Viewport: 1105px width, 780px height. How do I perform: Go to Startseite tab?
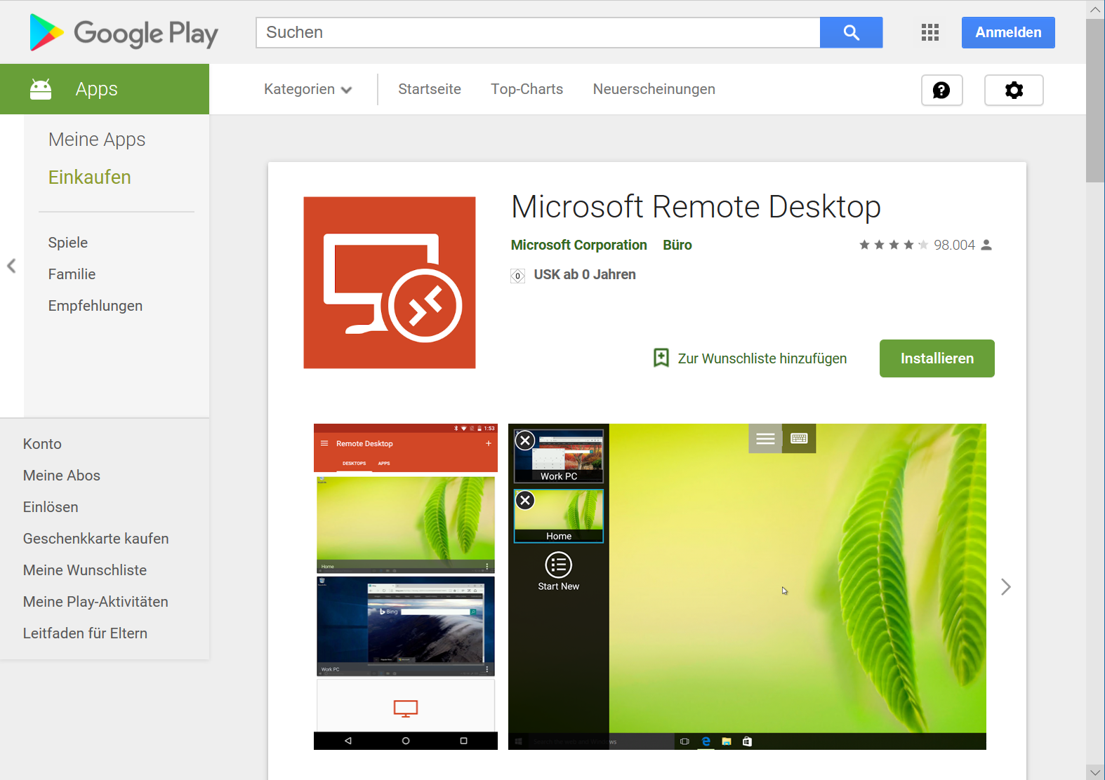tap(430, 89)
